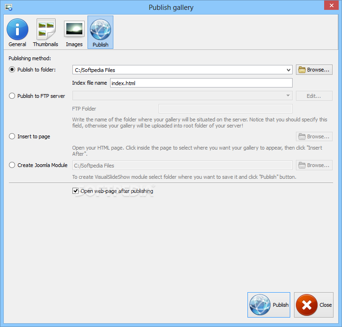Image resolution: width=342 pixels, height=327 pixels.
Task: Open the General settings tab
Action: 17,33
